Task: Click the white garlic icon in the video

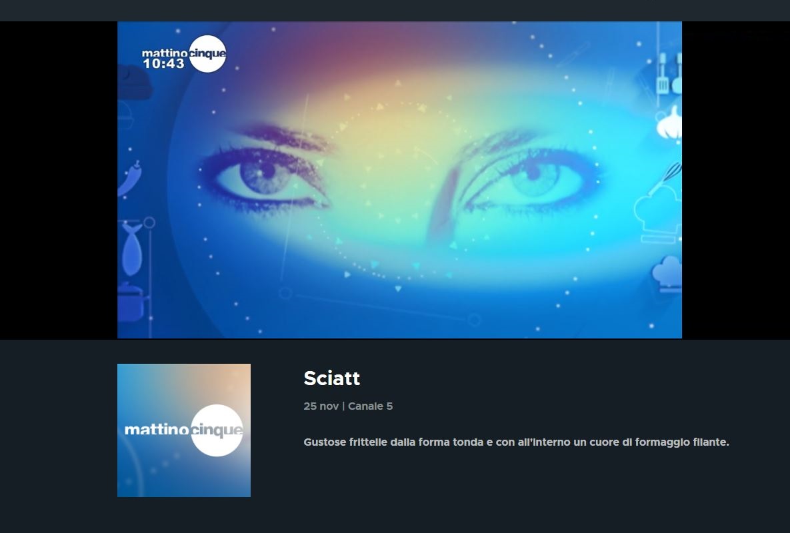Action: tap(669, 123)
